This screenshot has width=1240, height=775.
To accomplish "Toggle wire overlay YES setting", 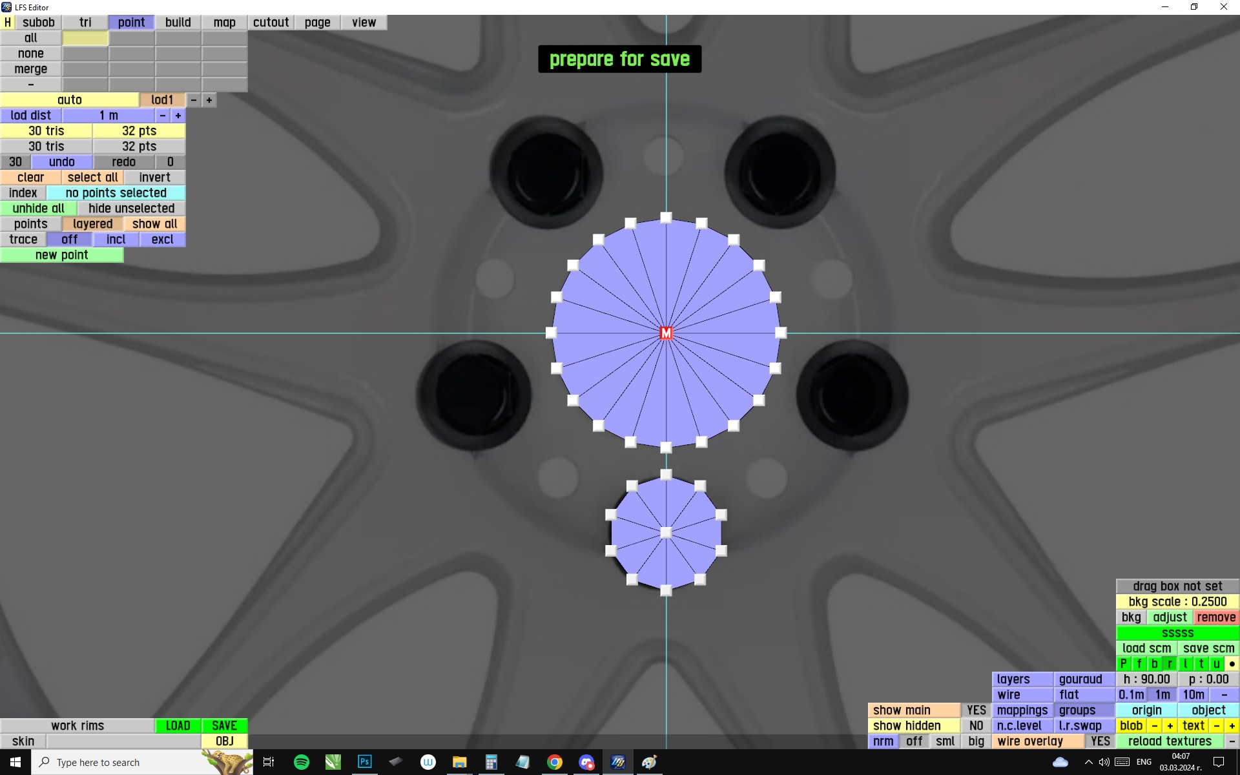I will coord(1100,741).
